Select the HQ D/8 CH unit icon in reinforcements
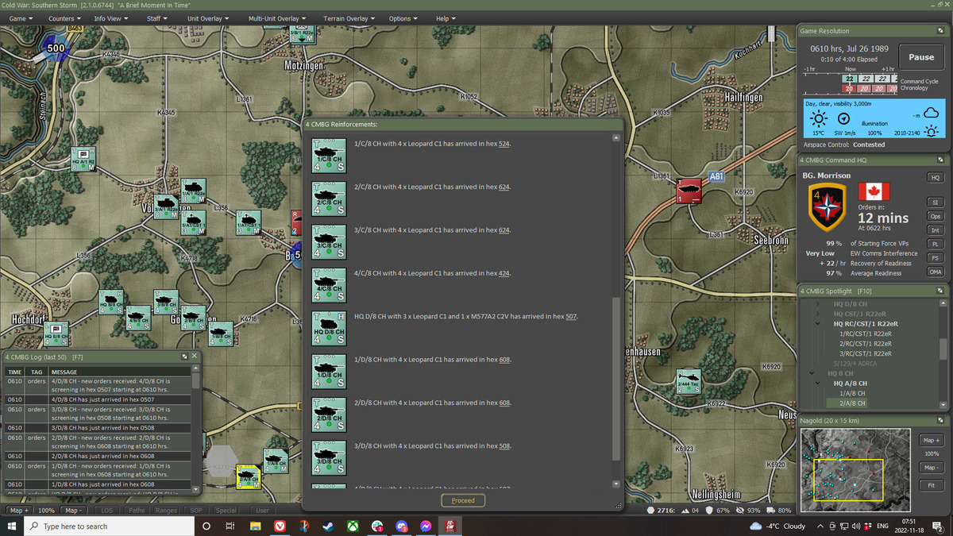This screenshot has width=953, height=536. [328, 328]
